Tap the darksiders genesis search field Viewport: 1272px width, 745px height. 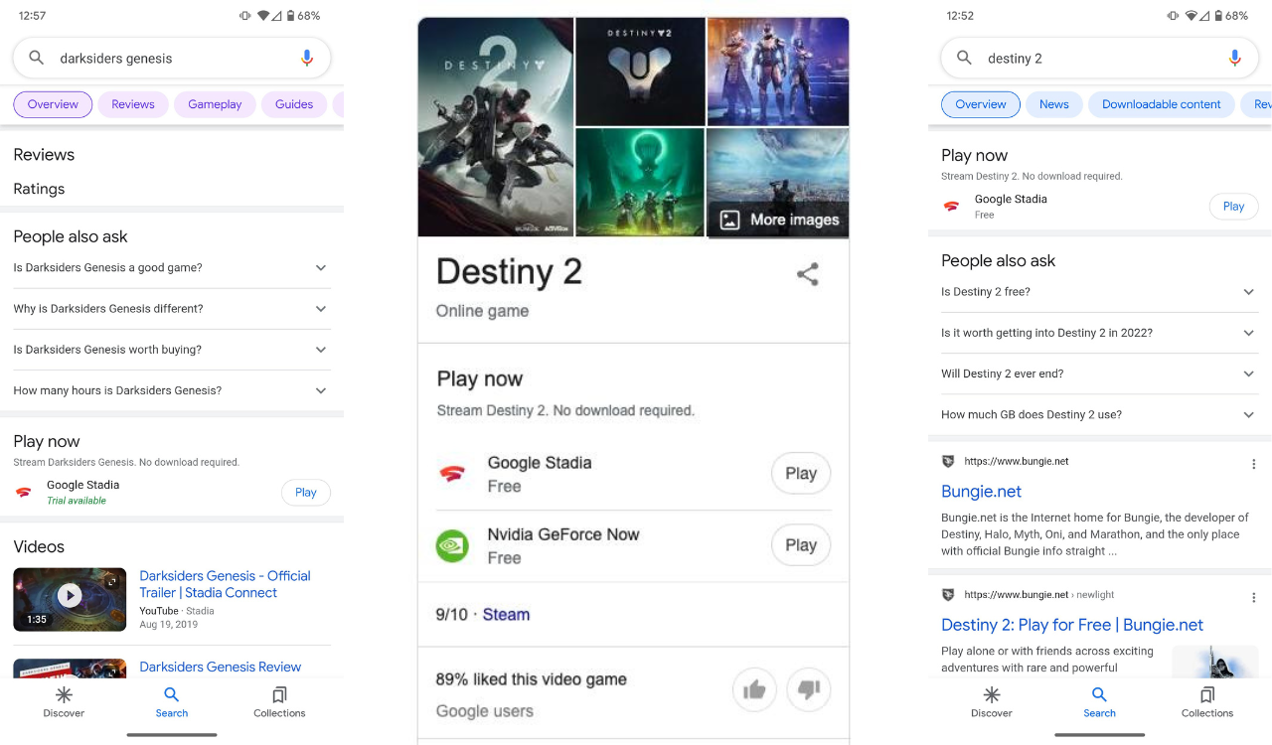click(172, 58)
